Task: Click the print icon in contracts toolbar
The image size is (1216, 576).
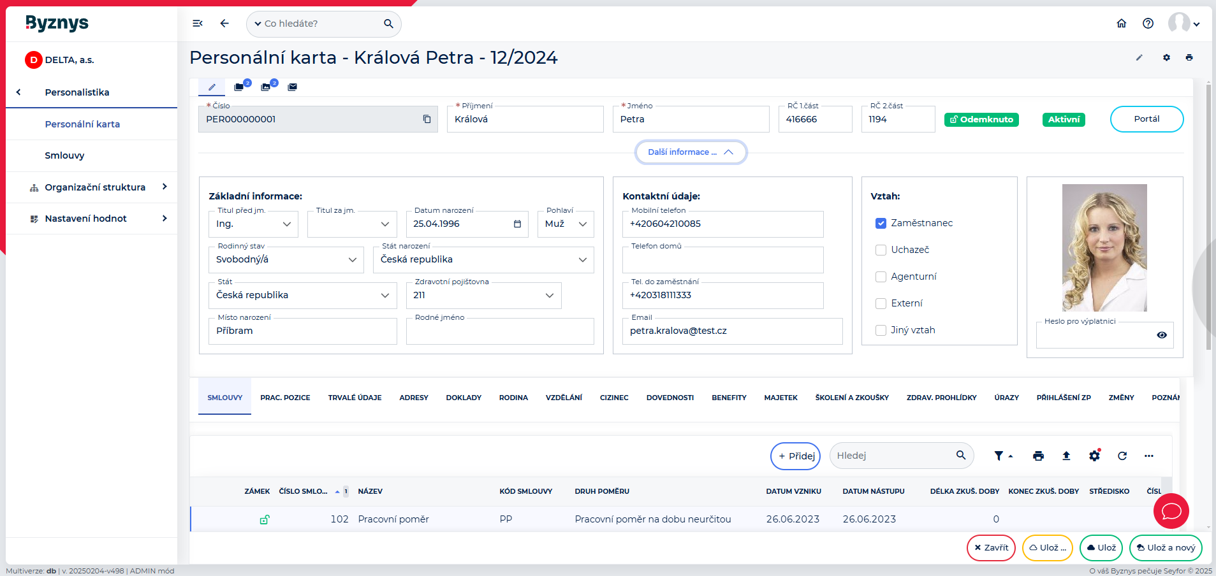Action: click(x=1038, y=456)
